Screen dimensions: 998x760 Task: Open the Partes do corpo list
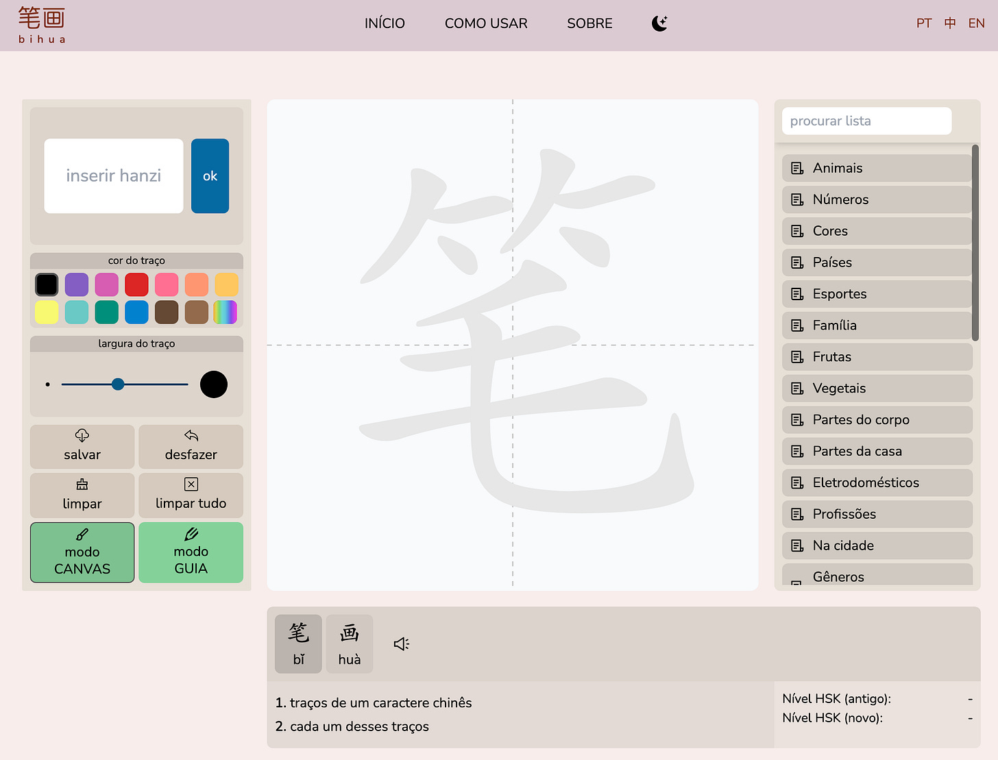877,420
